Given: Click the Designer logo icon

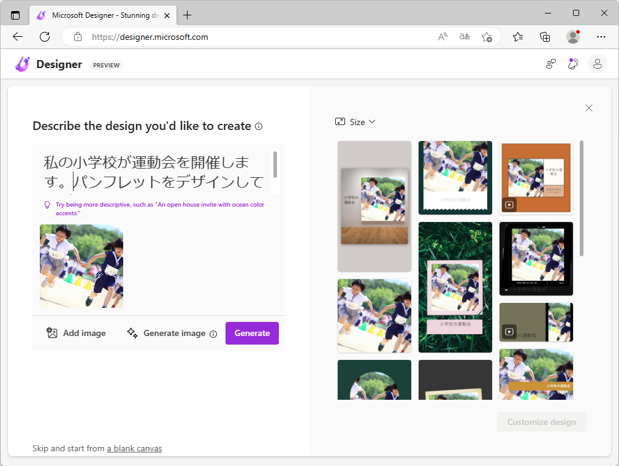Looking at the screenshot, I should click(x=22, y=64).
